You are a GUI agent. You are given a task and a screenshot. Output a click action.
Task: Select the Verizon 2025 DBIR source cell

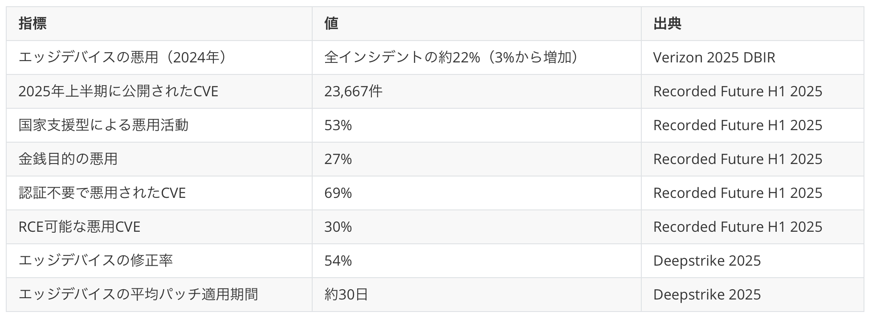pyautogui.click(x=714, y=57)
